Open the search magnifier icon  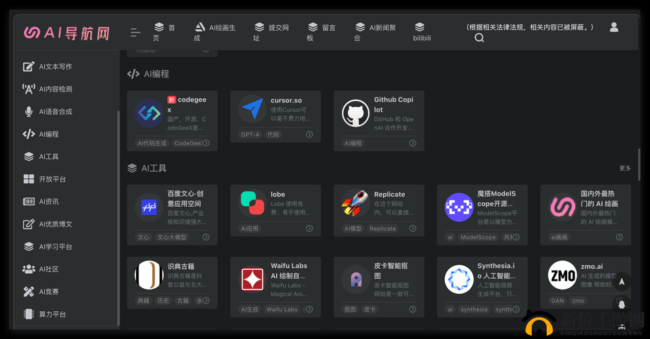(x=480, y=38)
